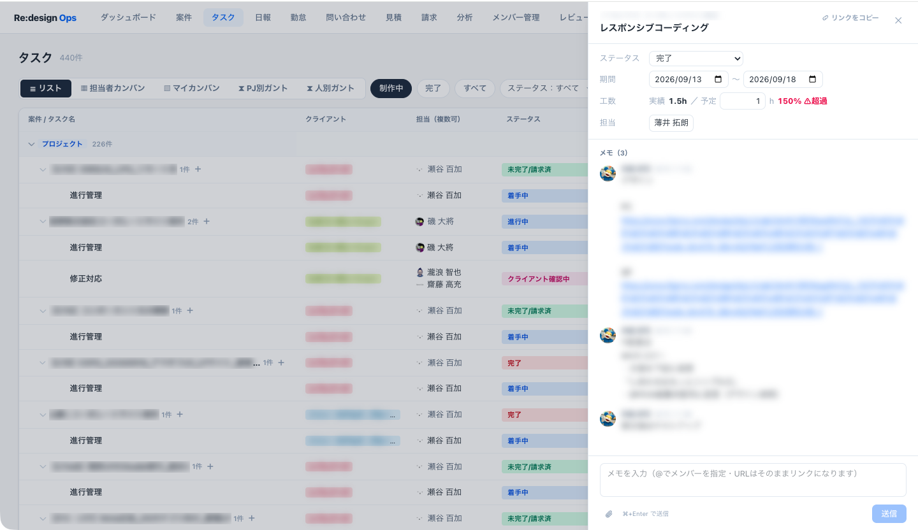Select the 制作中 filter pill
Viewport: 918px width, 530px height.
point(391,89)
